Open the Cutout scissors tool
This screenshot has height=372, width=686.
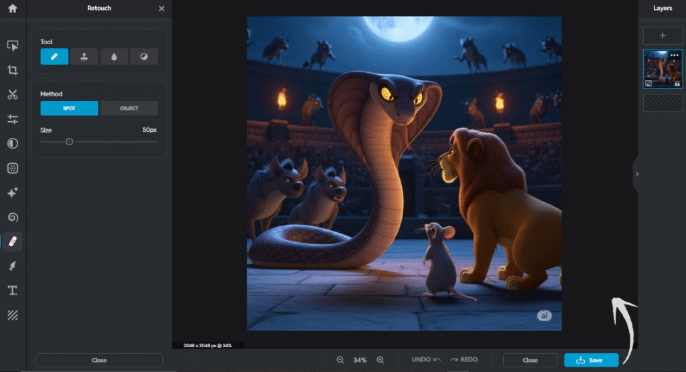click(x=13, y=94)
